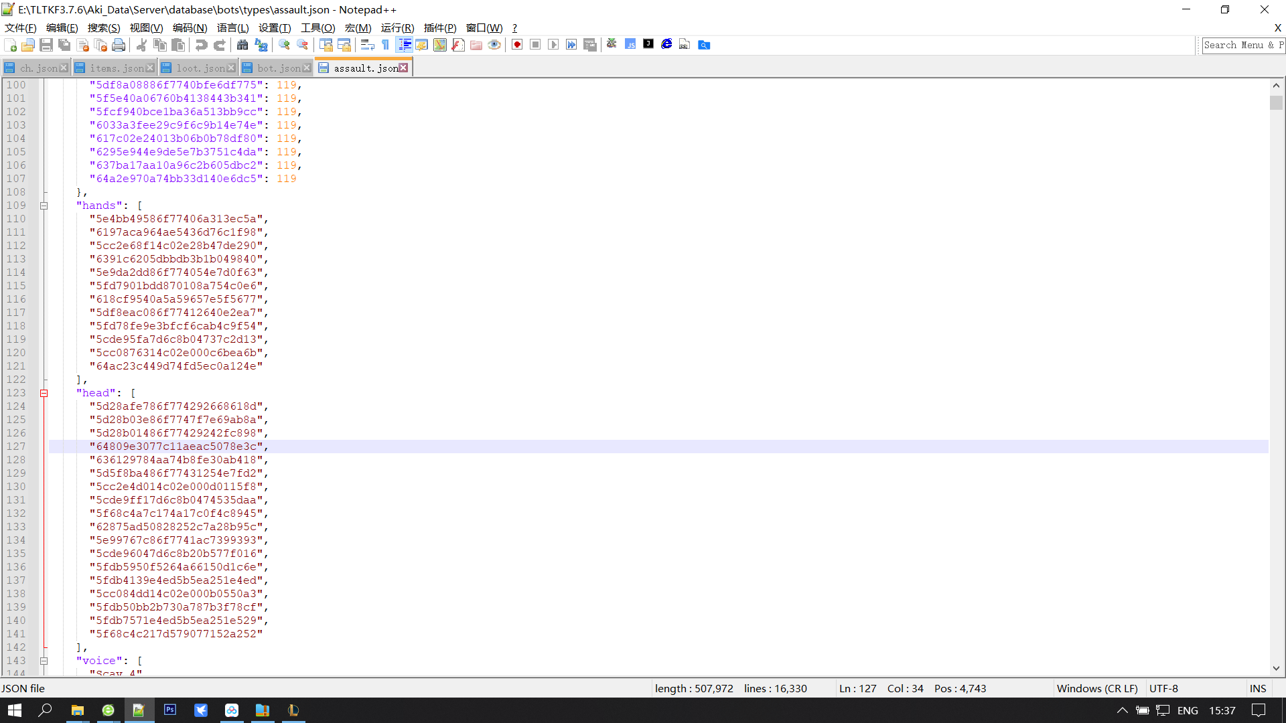Close the bot.json tab
Image resolution: width=1286 pixels, height=723 pixels.
(x=307, y=68)
